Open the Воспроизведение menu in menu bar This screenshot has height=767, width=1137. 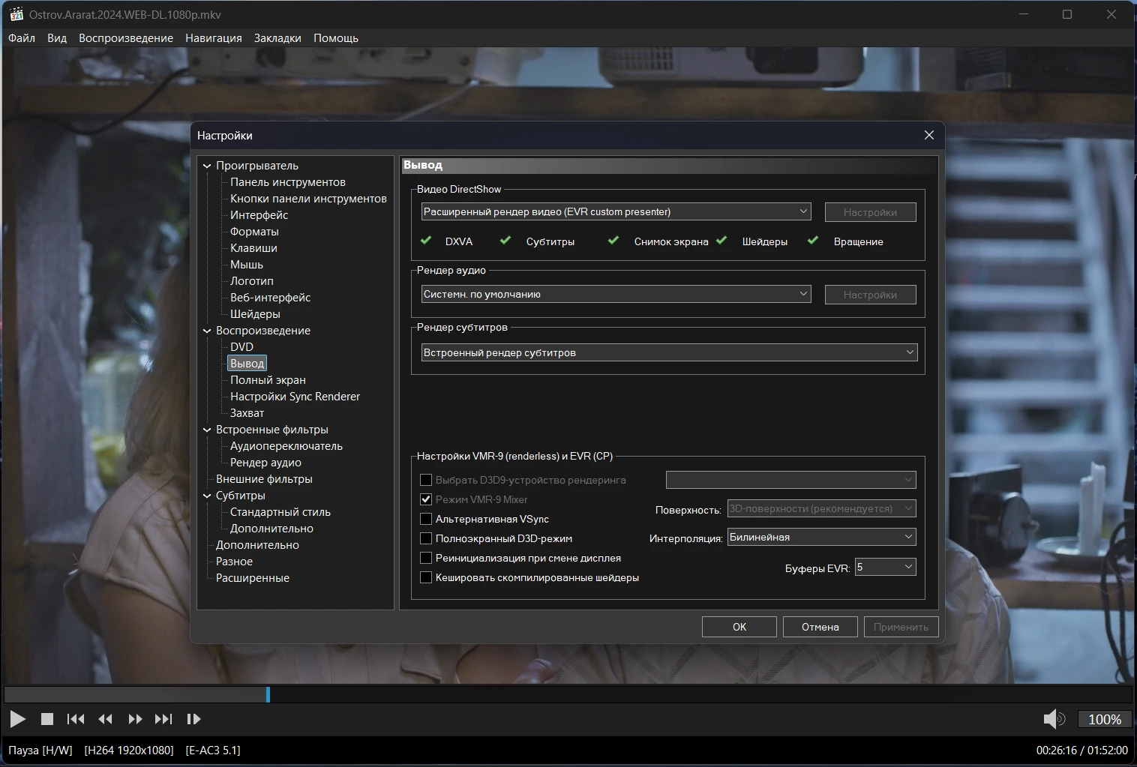click(x=126, y=38)
